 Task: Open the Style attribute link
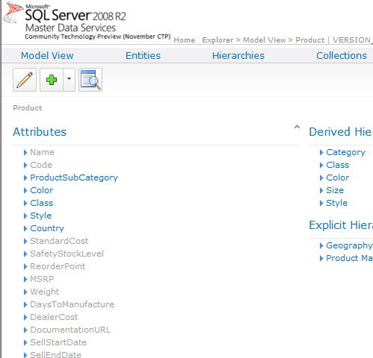[x=41, y=216]
